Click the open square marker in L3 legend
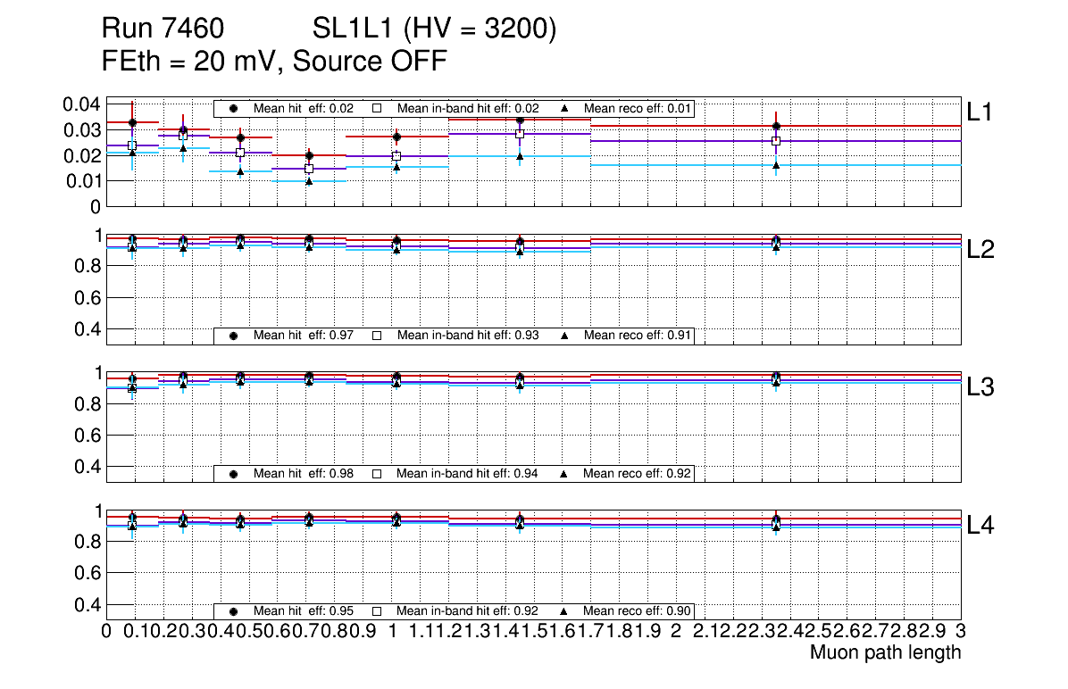Image resolution: width=1068 pixels, height=689 pixels. point(377,473)
